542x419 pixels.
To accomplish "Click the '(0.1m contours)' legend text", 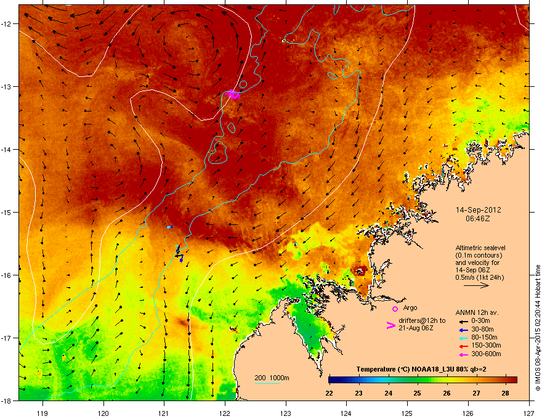I will click(x=479, y=256).
